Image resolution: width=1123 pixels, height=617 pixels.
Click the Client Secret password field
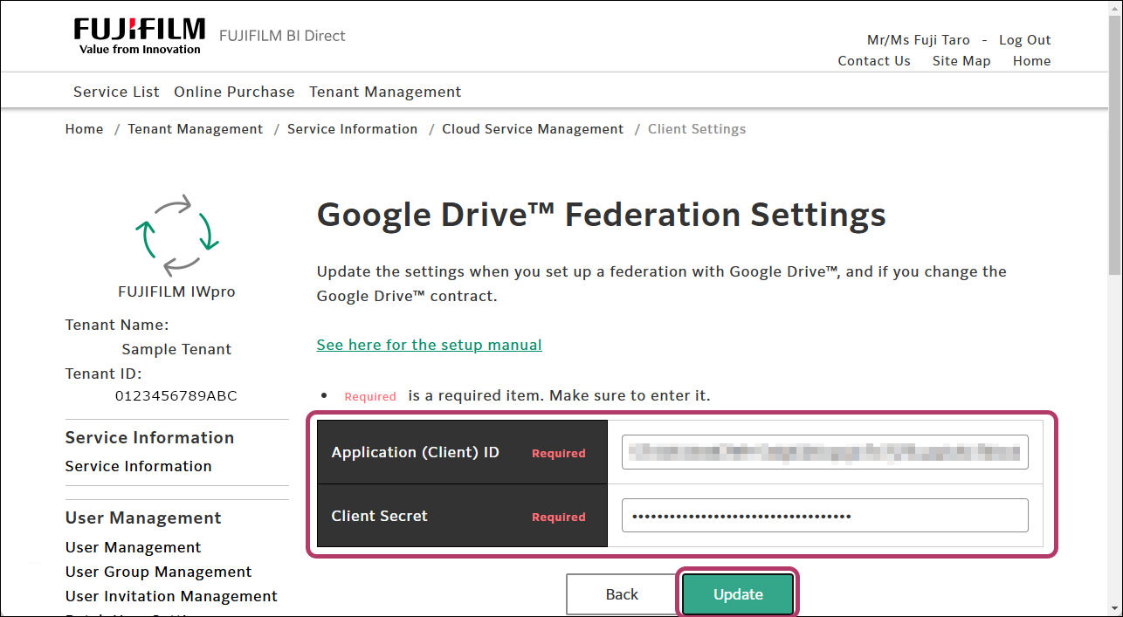824,516
